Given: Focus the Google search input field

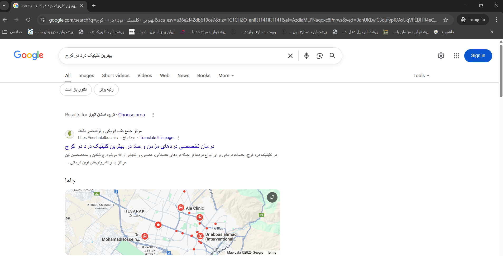Looking at the screenshot, I should point(174,56).
